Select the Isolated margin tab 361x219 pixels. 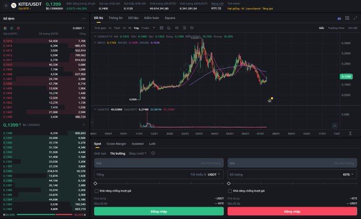(x=137, y=144)
